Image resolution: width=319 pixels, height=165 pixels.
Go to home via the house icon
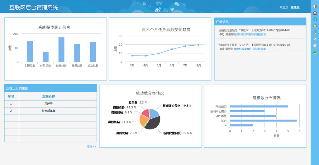coord(315,13)
